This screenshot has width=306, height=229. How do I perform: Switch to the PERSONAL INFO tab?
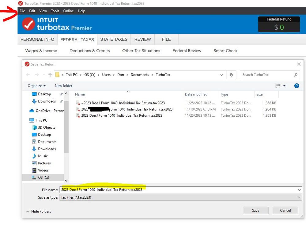click(x=37, y=39)
